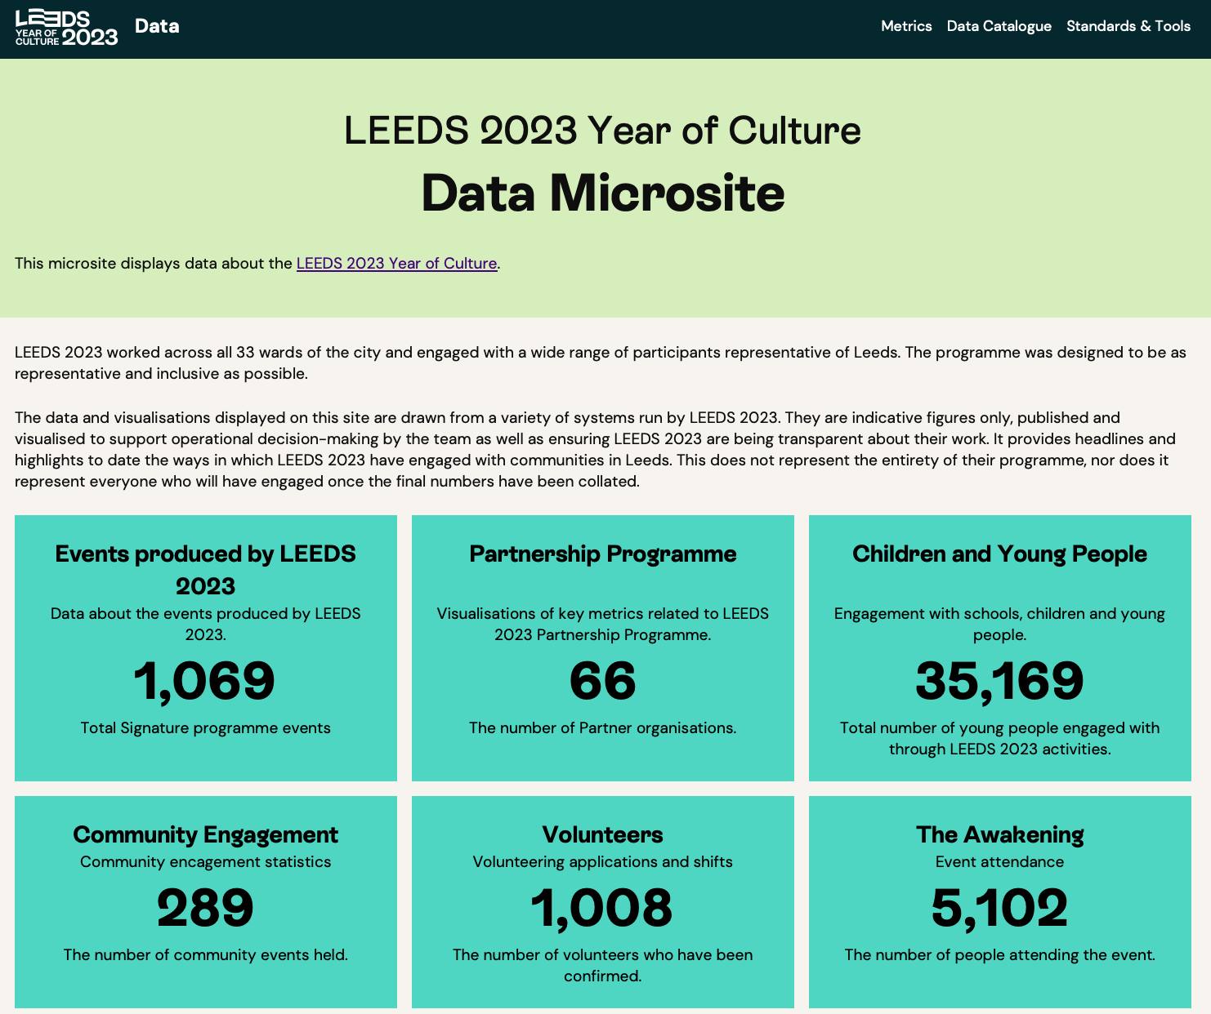The image size is (1211, 1014).
Task: Click the 35,169 young people figure
Action: pyautogui.click(x=999, y=681)
